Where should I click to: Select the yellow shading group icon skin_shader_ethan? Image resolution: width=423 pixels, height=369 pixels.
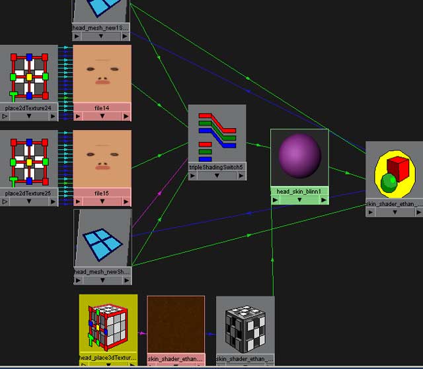coord(395,174)
